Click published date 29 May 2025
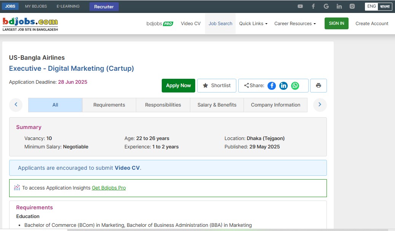The width and height of the screenshot is (395, 231). (264, 147)
